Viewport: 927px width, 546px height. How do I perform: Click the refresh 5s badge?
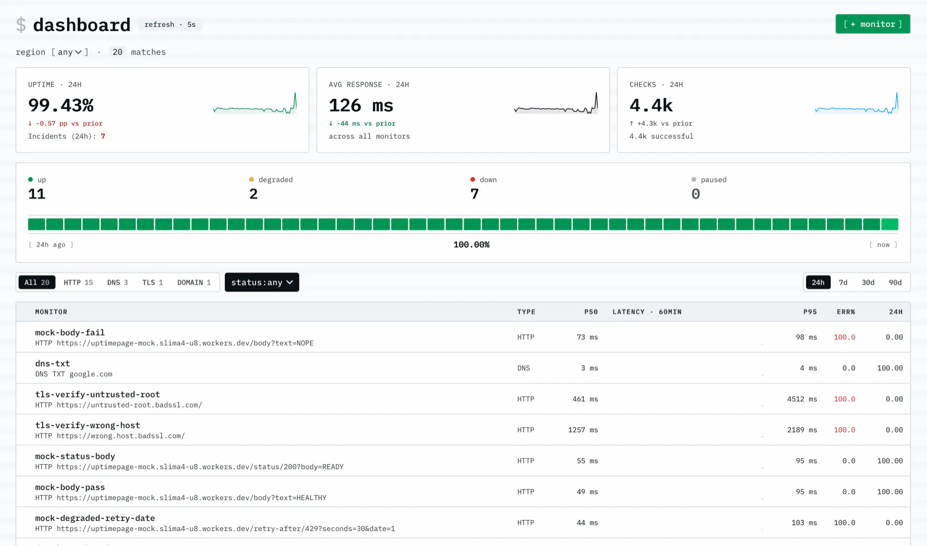tap(170, 25)
